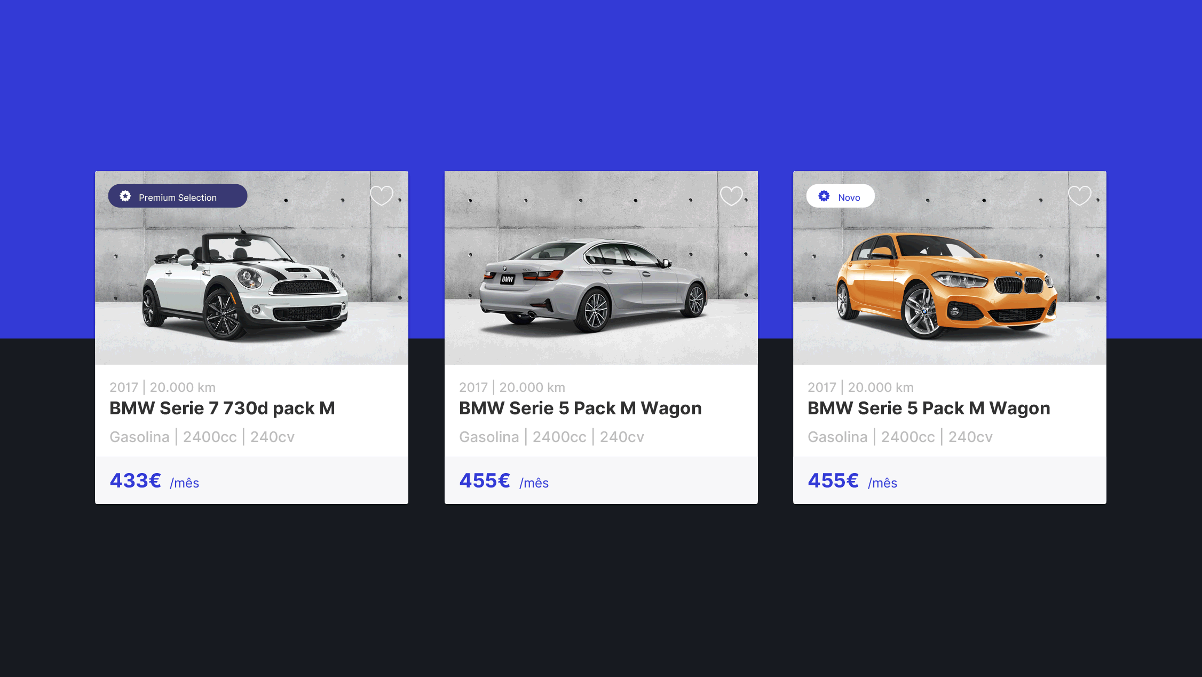Click the Novo badge gear icon
Viewport: 1202px width, 677px height.
click(824, 196)
